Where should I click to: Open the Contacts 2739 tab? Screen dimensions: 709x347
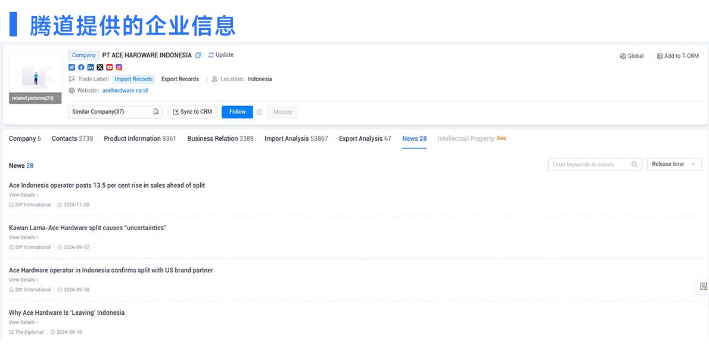tap(72, 138)
